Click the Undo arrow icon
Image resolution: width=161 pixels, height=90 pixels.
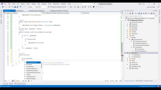[x=21, y=7]
